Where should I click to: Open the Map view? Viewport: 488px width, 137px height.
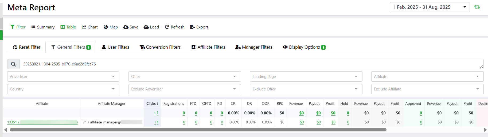point(111,27)
